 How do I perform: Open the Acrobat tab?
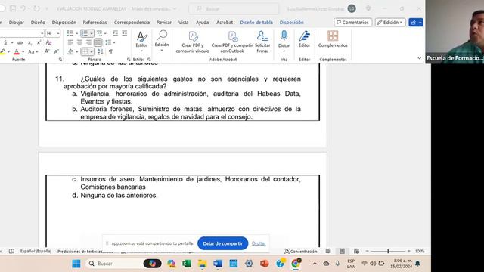click(225, 23)
